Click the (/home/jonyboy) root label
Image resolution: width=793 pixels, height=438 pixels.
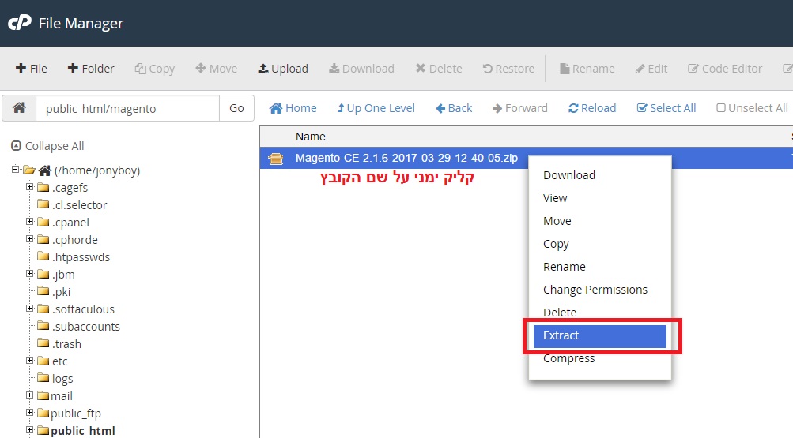click(x=97, y=170)
